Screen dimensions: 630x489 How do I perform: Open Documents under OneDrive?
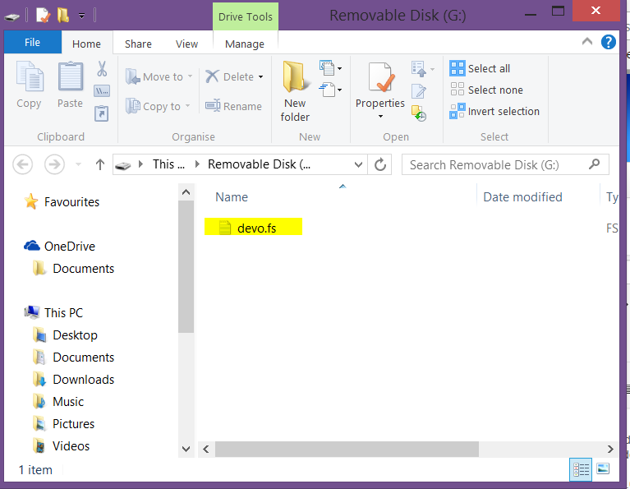pos(73,268)
